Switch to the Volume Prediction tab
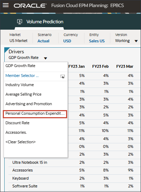This screenshot has height=192, width=141. click(x=45, y=22)
